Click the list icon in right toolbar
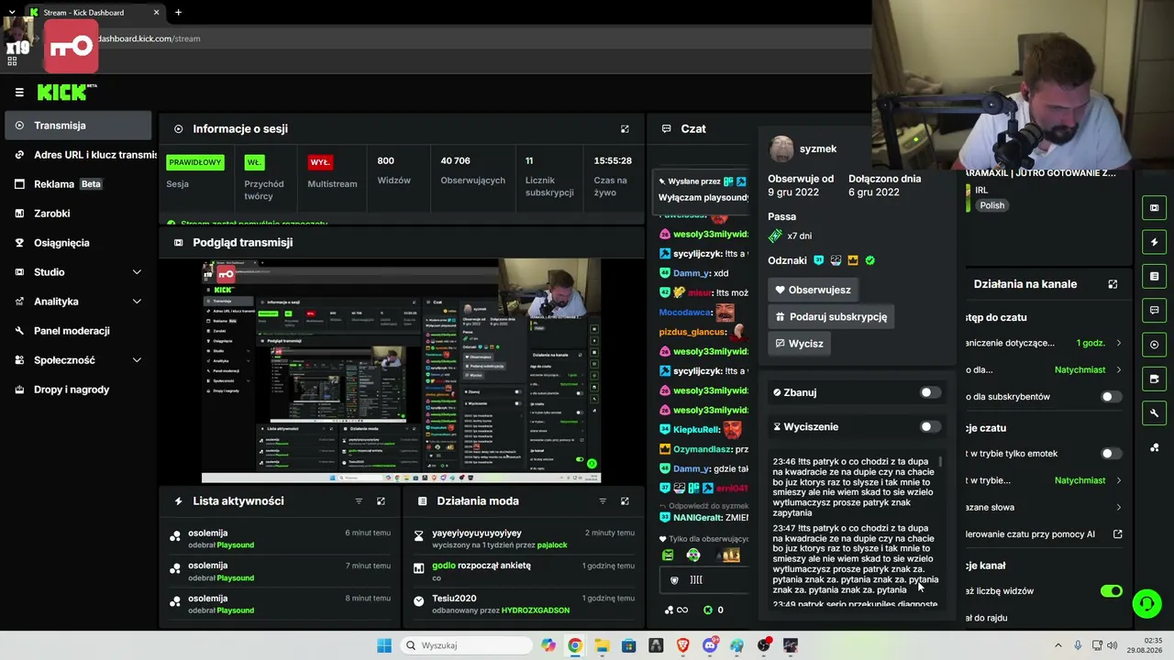Viewport: 1174px width, 660px height. click(1154, 276)
